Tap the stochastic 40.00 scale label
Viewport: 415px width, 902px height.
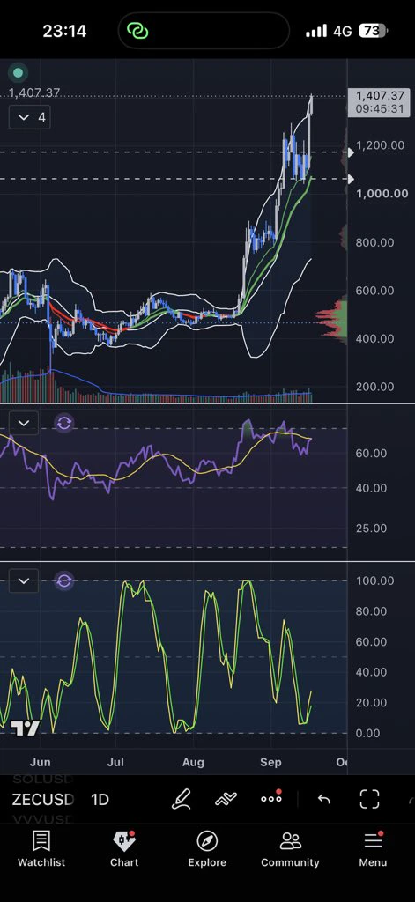371,672
